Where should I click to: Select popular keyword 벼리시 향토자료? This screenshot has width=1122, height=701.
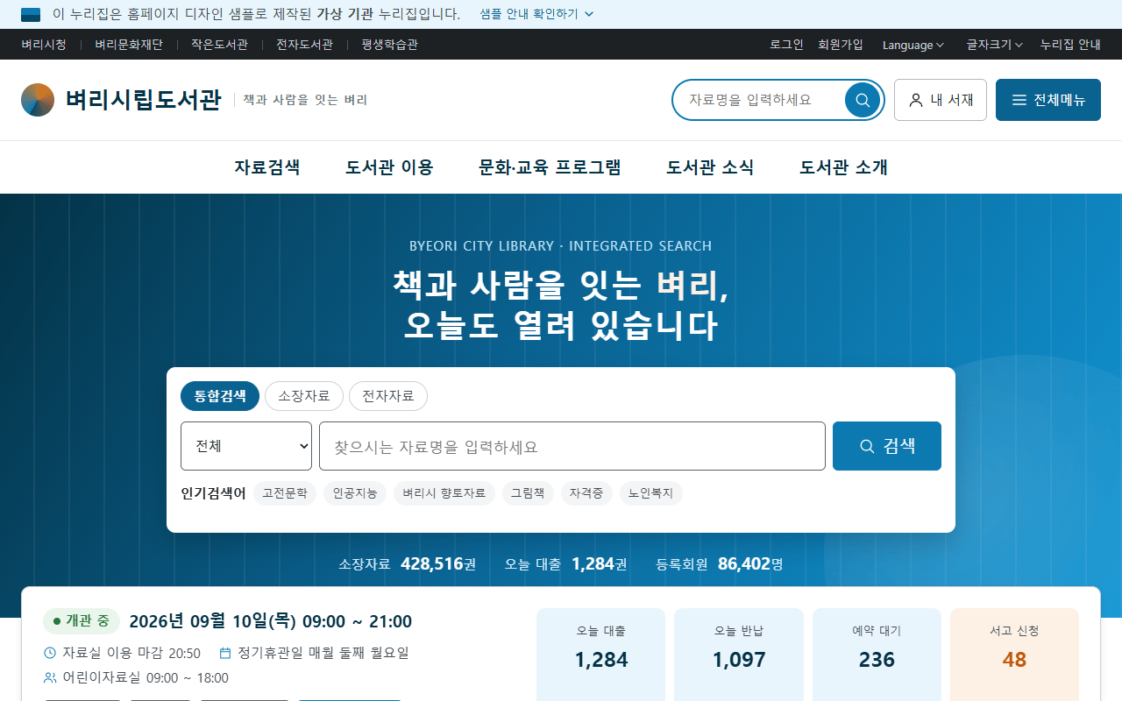click(x=444, y=493)
